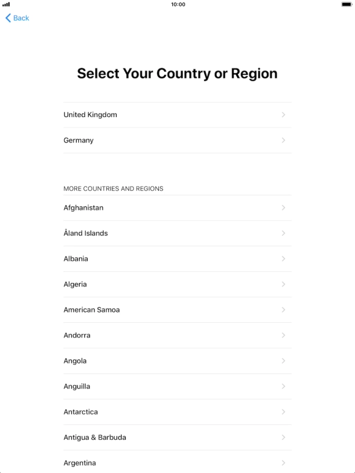Select Germany as region
Image resolution: width=355 pixels, height=473 pixels.
(79, 140)
